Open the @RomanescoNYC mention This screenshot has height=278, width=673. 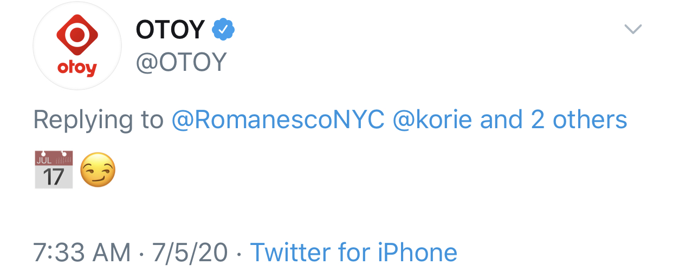pos(277,120)
